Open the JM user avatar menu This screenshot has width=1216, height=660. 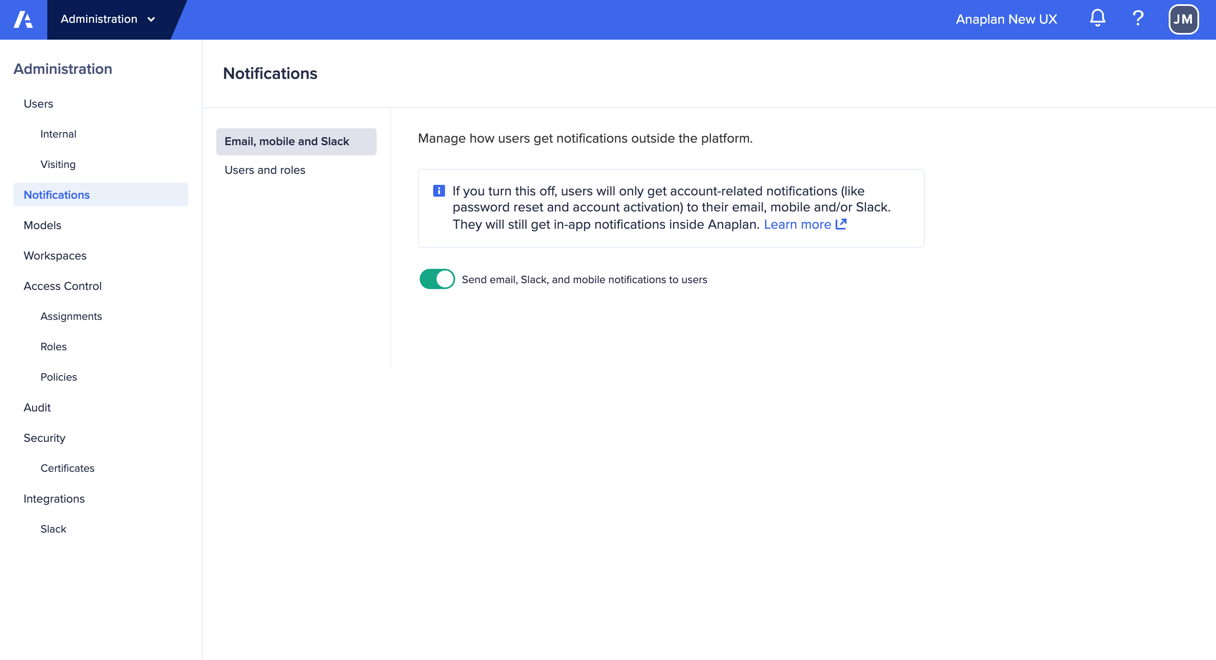pos(1183,19)
